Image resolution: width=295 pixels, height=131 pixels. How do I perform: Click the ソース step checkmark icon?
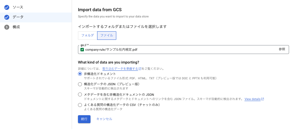pos(7,8)
